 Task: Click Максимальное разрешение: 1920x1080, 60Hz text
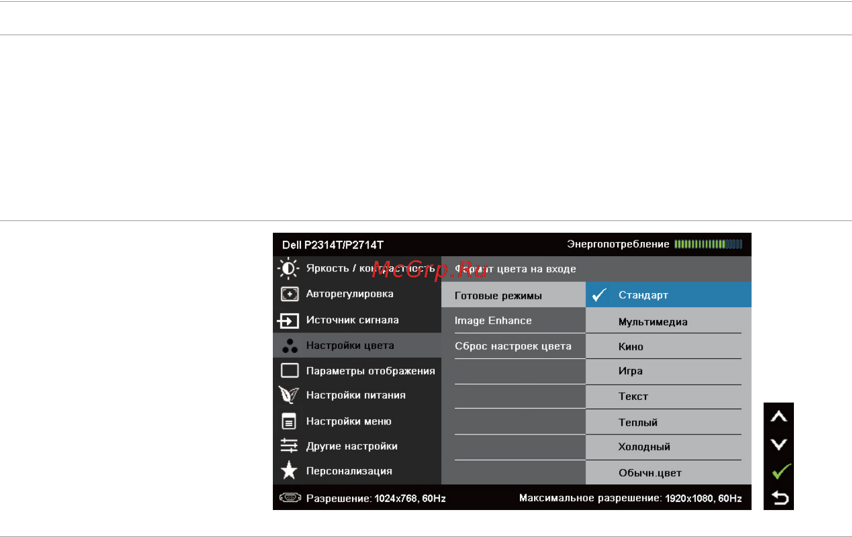630,498
